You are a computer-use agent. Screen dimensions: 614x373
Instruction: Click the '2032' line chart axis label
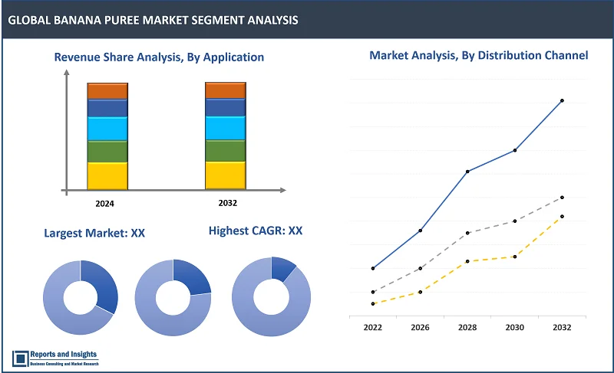pyautogui.click(x=562, y=327)
